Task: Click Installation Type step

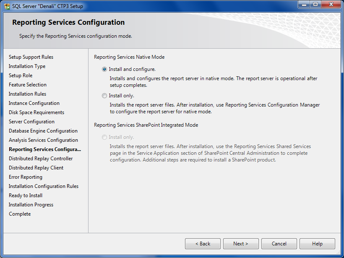Action: coord(27,66)
